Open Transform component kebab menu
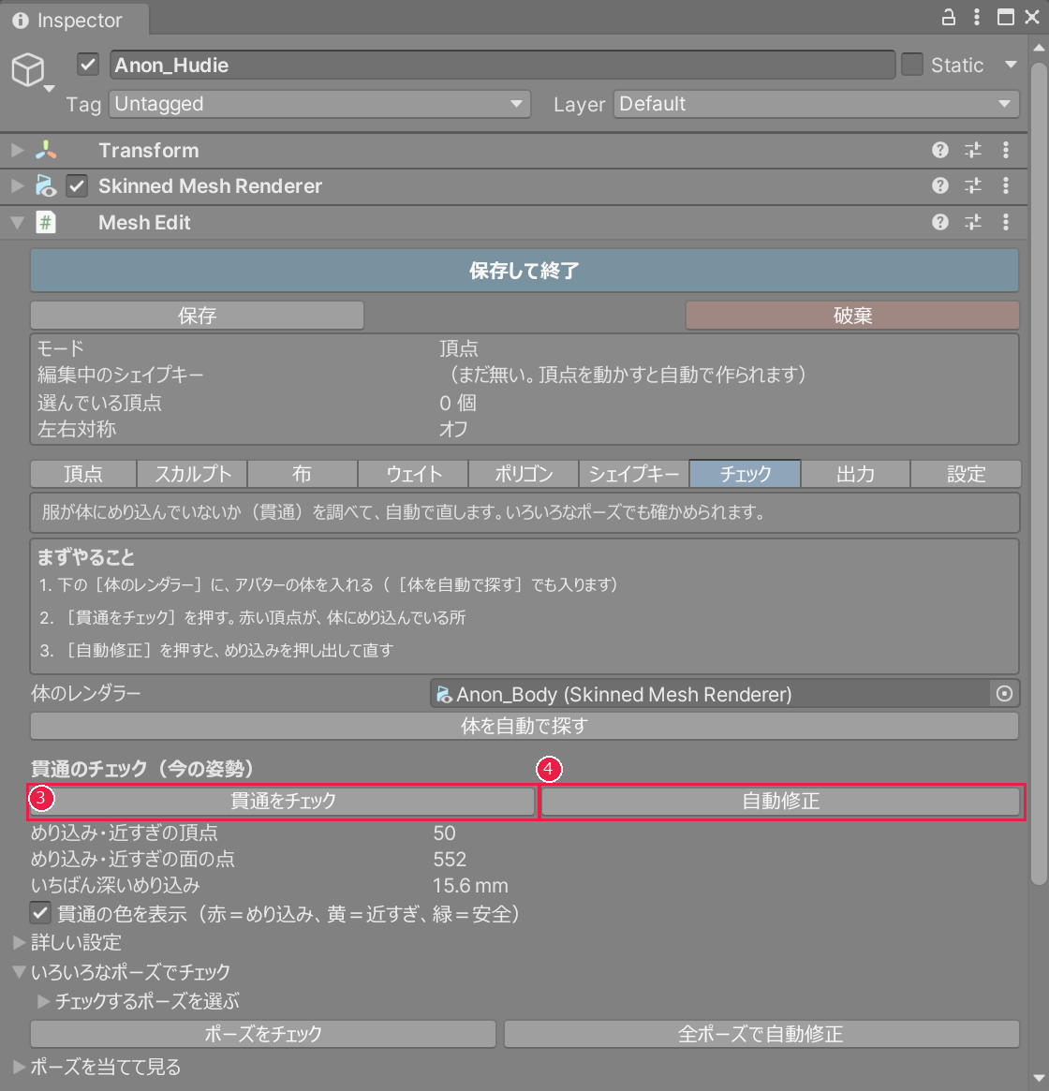The image size is (1049, 1091). [x=1006, y=150]
